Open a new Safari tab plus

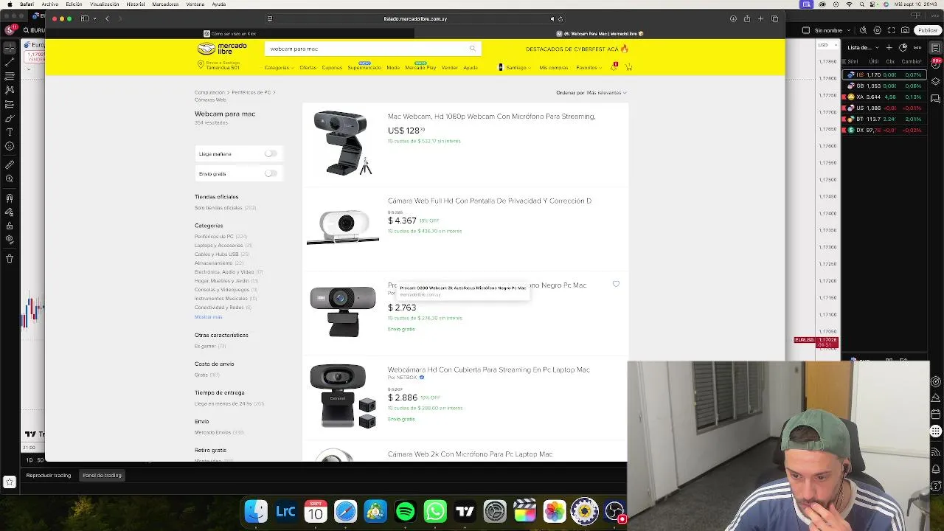click(x=761, y=18)
